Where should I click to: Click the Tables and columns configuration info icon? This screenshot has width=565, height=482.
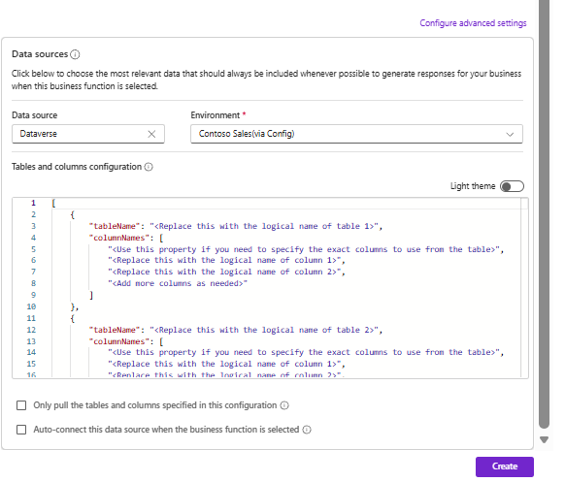point(149,167)
